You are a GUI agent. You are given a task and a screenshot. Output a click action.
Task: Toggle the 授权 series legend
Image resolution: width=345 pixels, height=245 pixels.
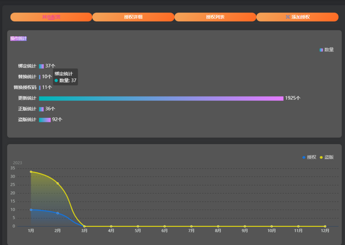[x=309, y=157]
